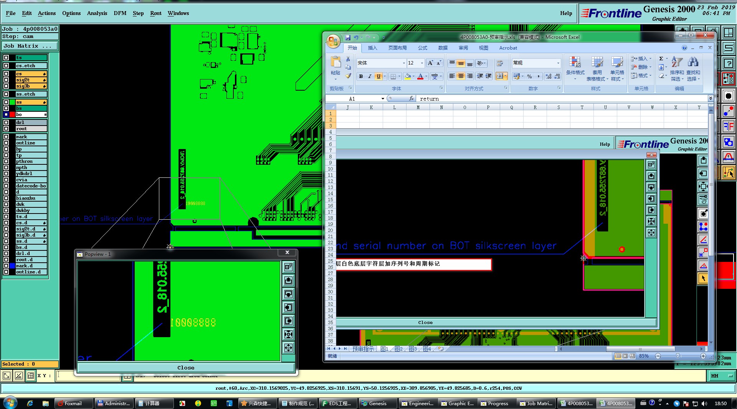Click the pan left icon in Popview-1
Image resolution: width=737 pixels, height=409 pixels.
pyautogui.click(x=288, y=307)
